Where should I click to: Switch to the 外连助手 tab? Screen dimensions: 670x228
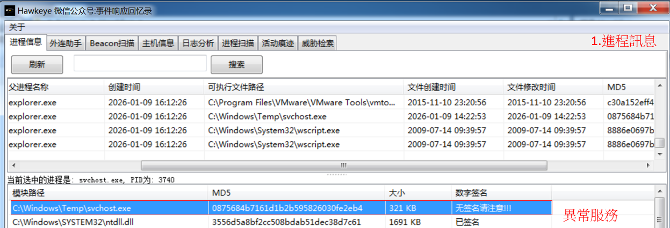[x=66, y=43]
